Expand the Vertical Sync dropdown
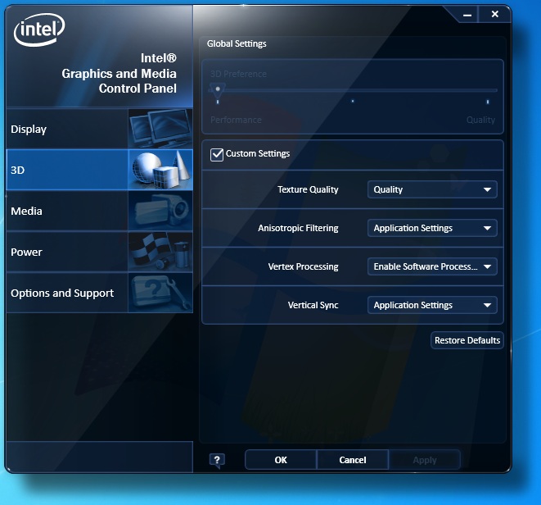 [x=432, y=305]
